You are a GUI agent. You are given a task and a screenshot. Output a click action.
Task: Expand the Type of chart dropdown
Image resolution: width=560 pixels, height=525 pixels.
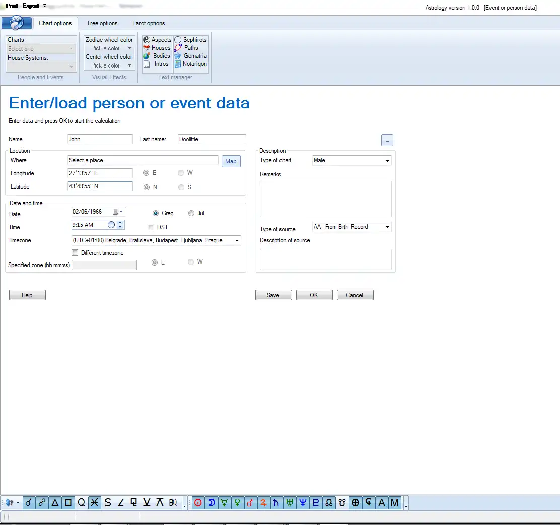387,160
